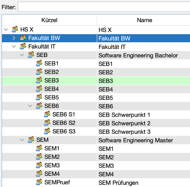Click the group icon beside HS X
The width and height of the screenshot is (190, 187).
[x=15, y=29]
